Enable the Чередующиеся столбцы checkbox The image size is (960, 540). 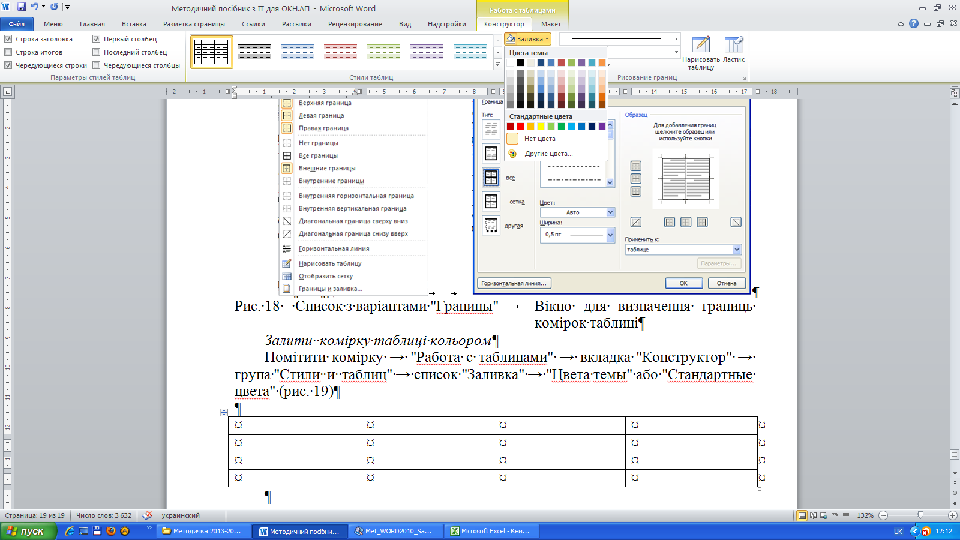(96, 65)
